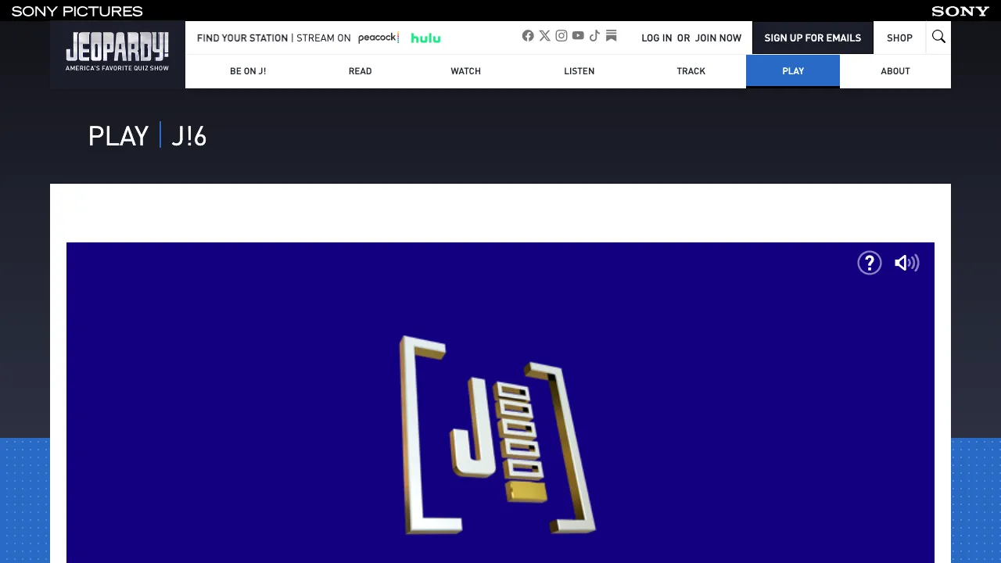Mute the game sound with speaker icon
This screenshot has height=563, width=1001.
pos(907,263)
